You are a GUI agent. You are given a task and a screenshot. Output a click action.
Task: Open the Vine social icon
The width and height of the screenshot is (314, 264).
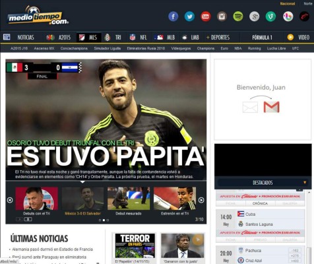click(x=270, y=16)
